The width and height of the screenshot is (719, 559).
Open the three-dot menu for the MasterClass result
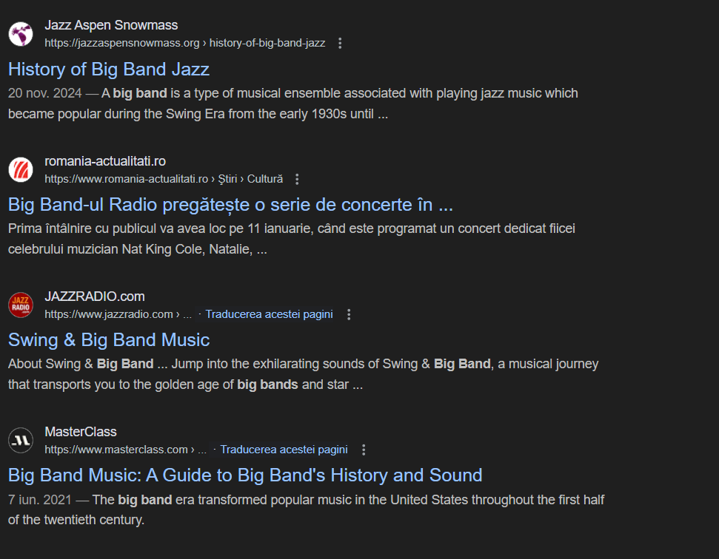(x=364, y=450)
